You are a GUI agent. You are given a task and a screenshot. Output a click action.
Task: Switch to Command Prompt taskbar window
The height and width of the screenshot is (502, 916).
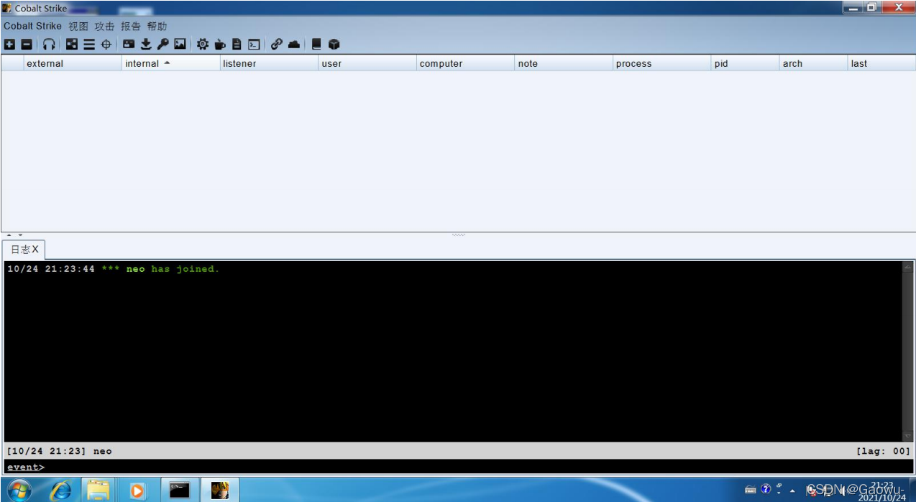(180, 490)
